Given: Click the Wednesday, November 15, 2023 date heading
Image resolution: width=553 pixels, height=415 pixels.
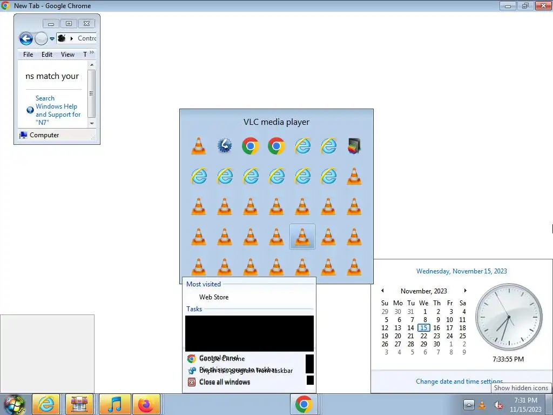Looking at the screenshot, I should (x=461, y=271).
